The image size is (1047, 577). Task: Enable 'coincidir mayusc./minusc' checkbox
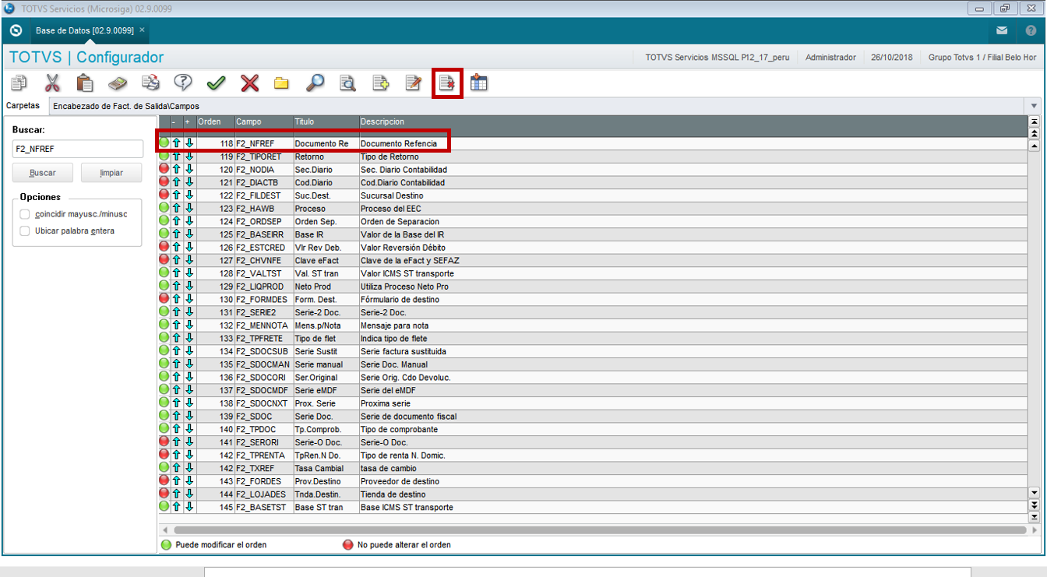click(x=25, y=214)
